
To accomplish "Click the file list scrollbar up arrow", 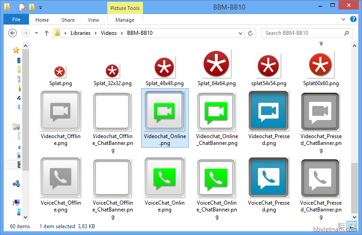I will pyautogui.click(x=354, y=46).
